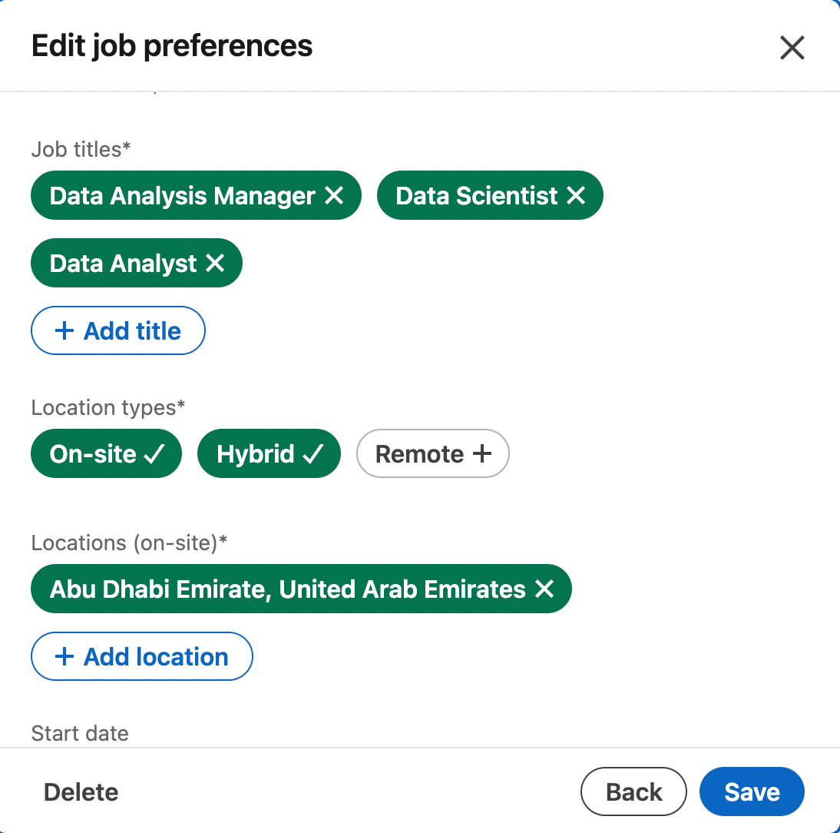The height and width of the screenshot is (833, 840).
Task: Remove the Data Analysis Manager job title
Action: pyautogui.click(x=334, y=196)
